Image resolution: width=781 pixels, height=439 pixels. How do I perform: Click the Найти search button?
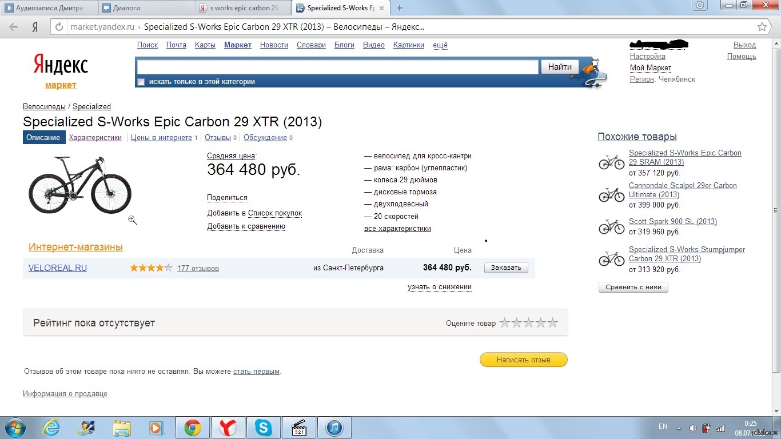[560, 67]
